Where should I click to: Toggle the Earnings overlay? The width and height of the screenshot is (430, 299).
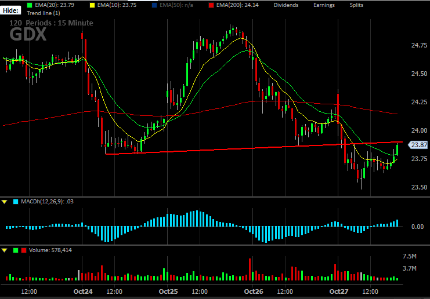coord(324,5)
